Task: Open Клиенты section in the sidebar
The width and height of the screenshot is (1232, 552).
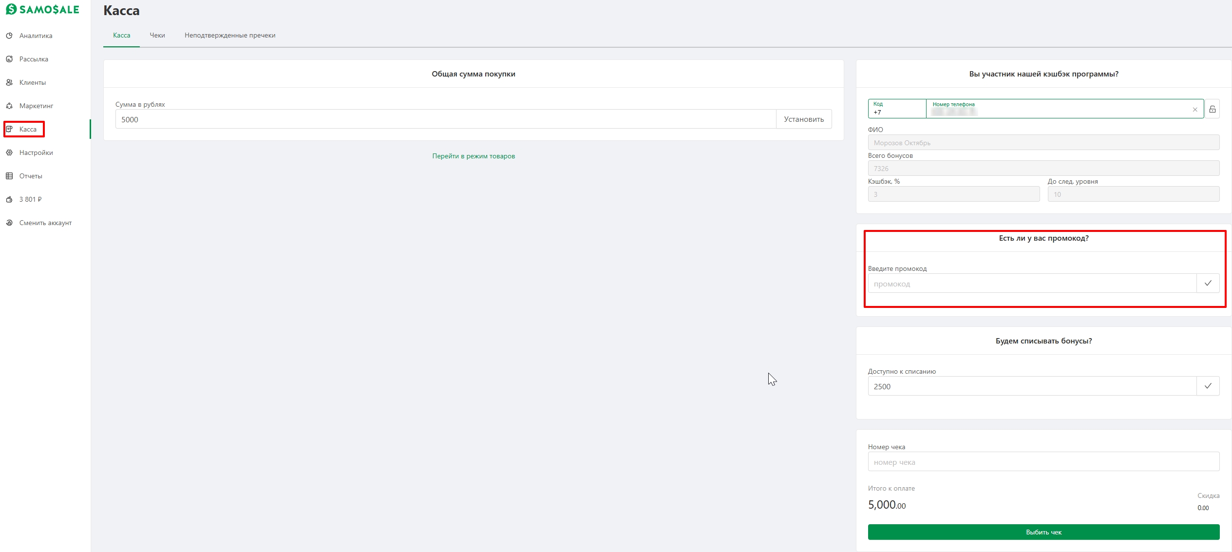Action: point(33,82)
